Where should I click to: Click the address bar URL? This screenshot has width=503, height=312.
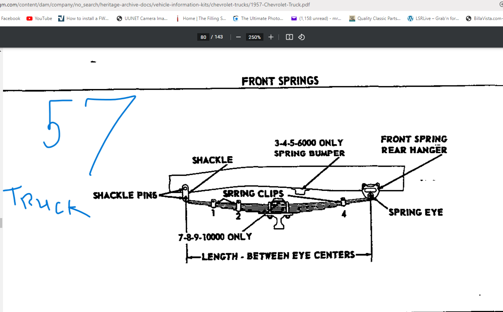(x=155, y=5)
